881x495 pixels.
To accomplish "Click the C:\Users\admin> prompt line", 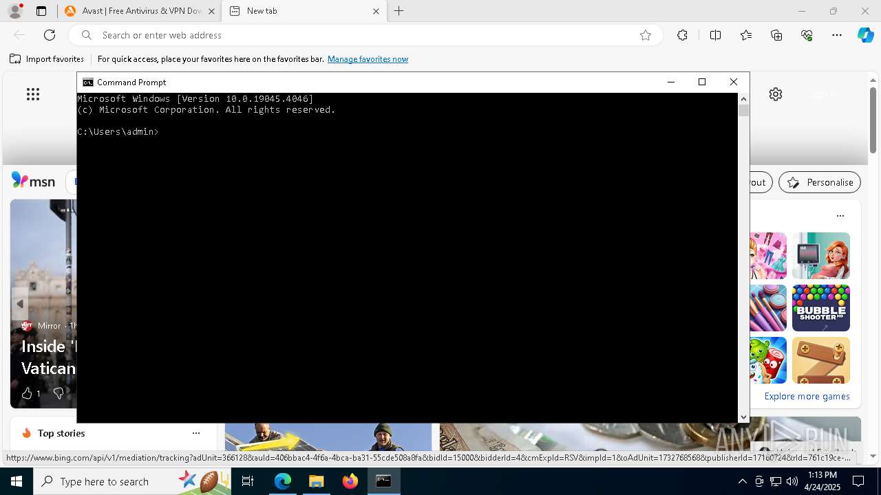I will point(118,131).
